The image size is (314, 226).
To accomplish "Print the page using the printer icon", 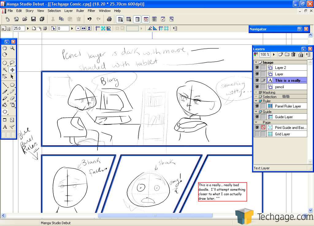I will pyautogui.click(x=109, y=19).
